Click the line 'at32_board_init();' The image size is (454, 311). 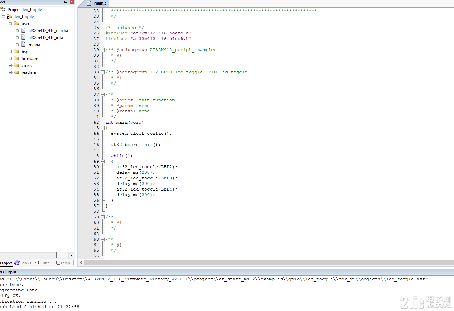pos(136,145)
